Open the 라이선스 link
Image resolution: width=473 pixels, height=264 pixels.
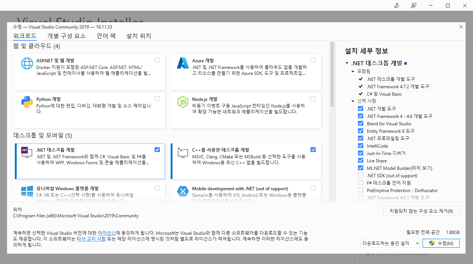tap(107, 233)
